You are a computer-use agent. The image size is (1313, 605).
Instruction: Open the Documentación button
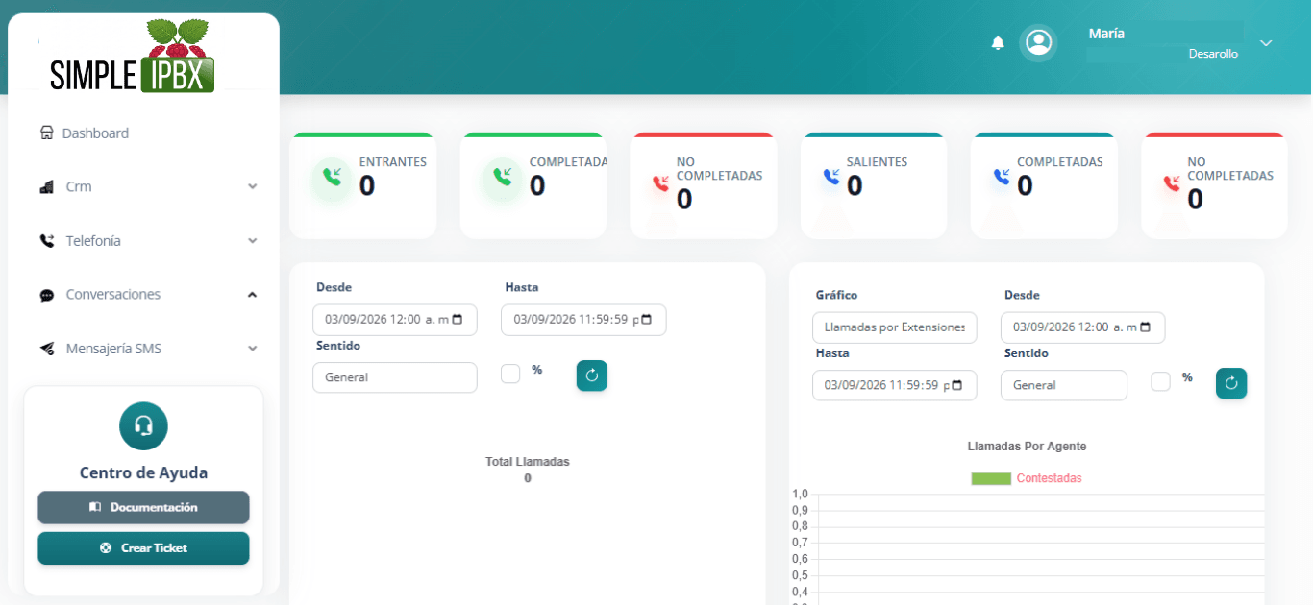pos(143,507)
